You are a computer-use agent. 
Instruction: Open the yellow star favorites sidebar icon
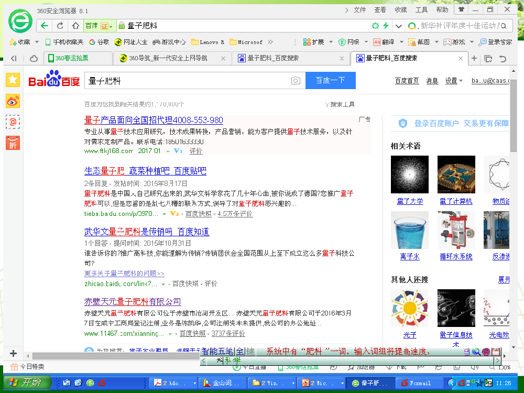click(x=13, y=80)
